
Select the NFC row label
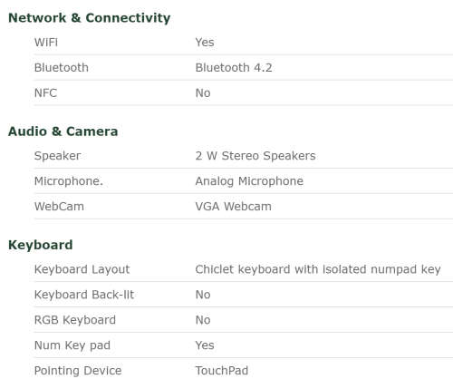(x=45, y=92)
